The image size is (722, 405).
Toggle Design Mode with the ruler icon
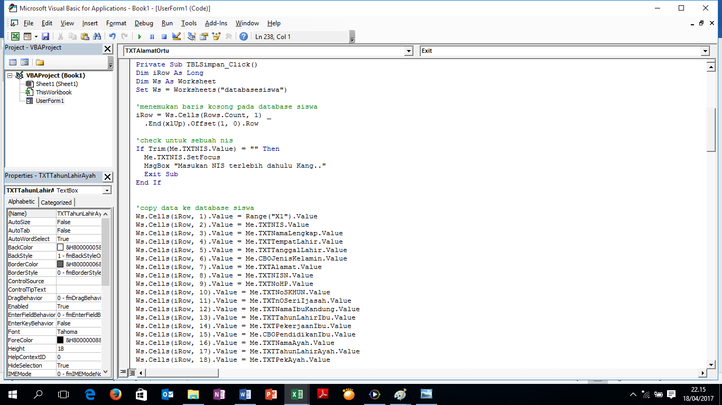177,36
